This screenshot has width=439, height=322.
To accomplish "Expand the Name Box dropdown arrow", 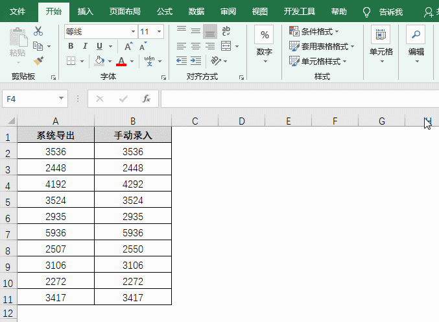I will (x=61, y=99).
